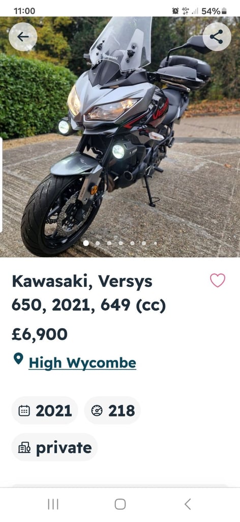240x522 pixels.
Task: Open the High Wycombe location link
Action: pos(82,362)
